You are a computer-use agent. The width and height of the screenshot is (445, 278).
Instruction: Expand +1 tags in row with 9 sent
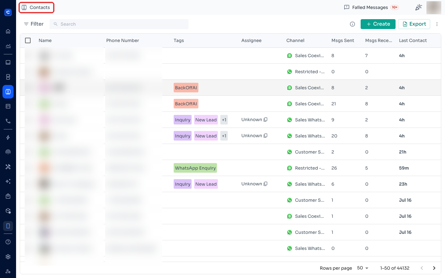click(x=224, y=120)
